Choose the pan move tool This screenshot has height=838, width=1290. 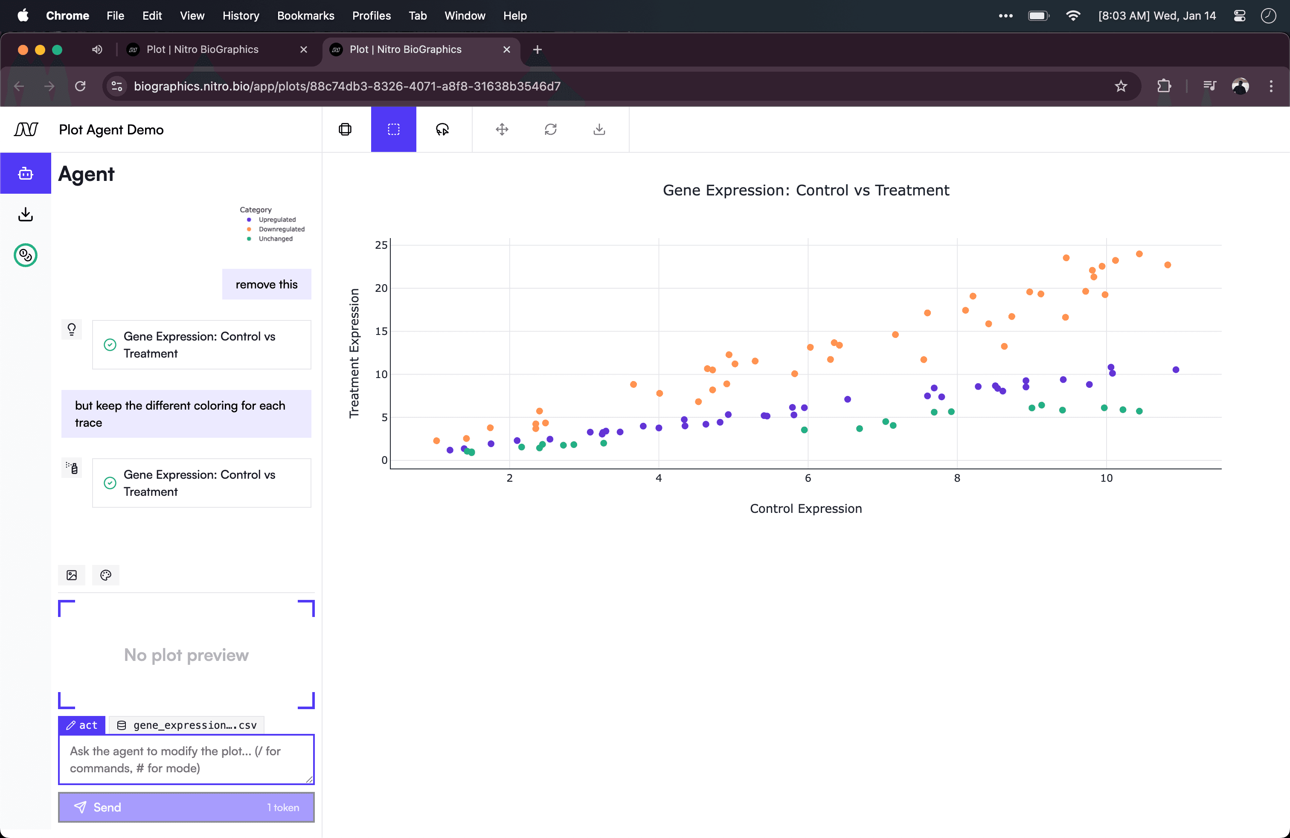click(x=502, y=129)
